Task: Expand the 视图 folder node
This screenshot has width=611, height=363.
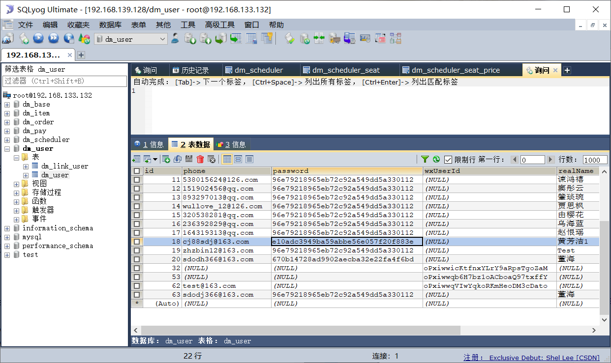Action: pyautogui.click(x=16, y=184)
